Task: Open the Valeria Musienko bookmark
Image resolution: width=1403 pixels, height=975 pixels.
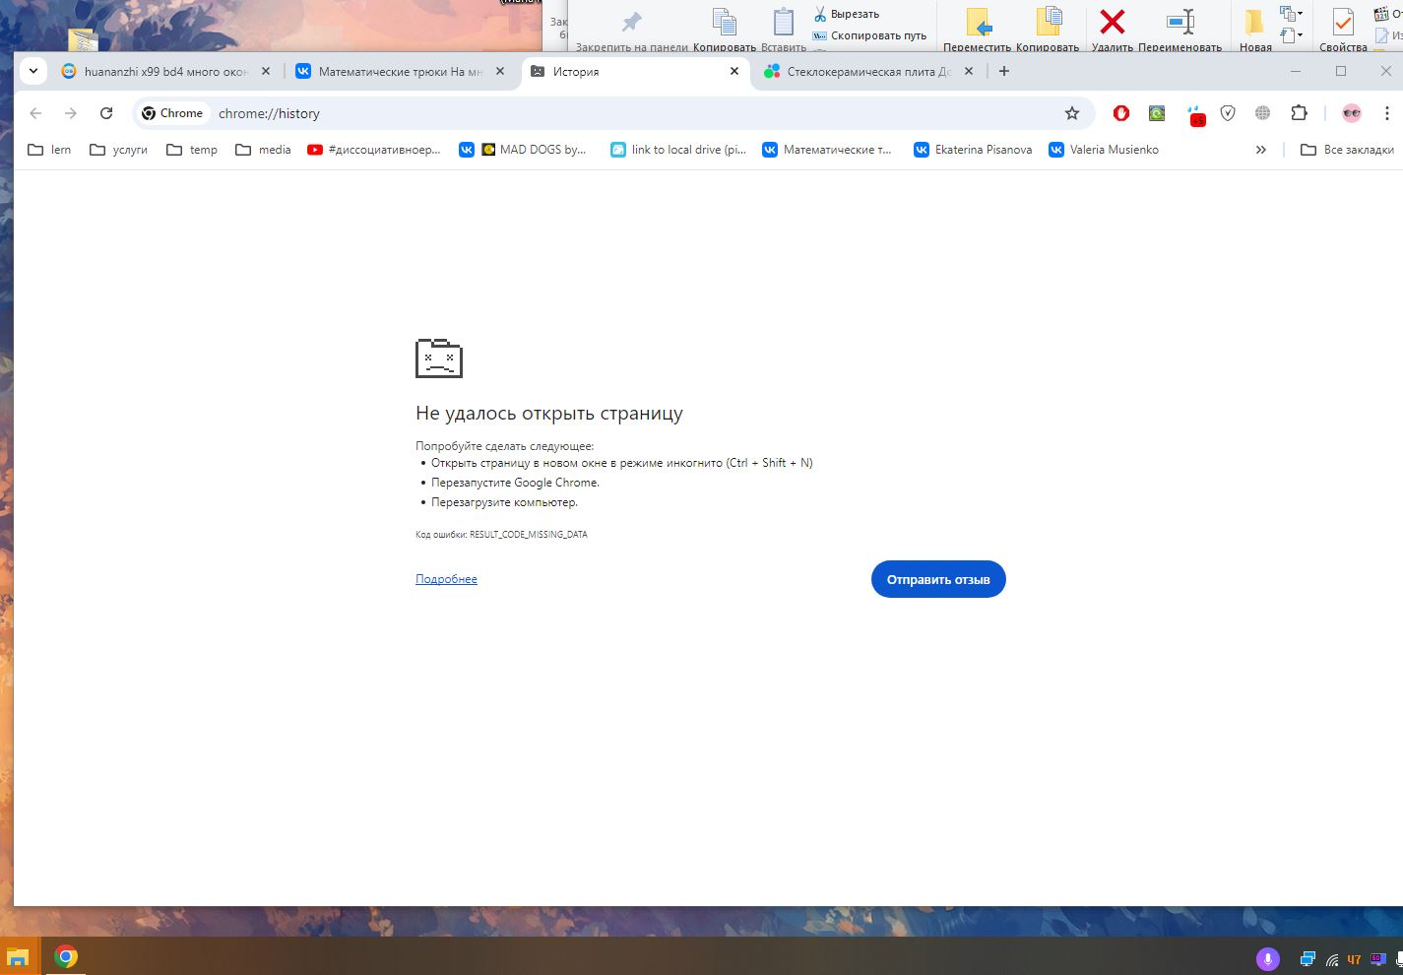Action: click(x=1104, y=150)
